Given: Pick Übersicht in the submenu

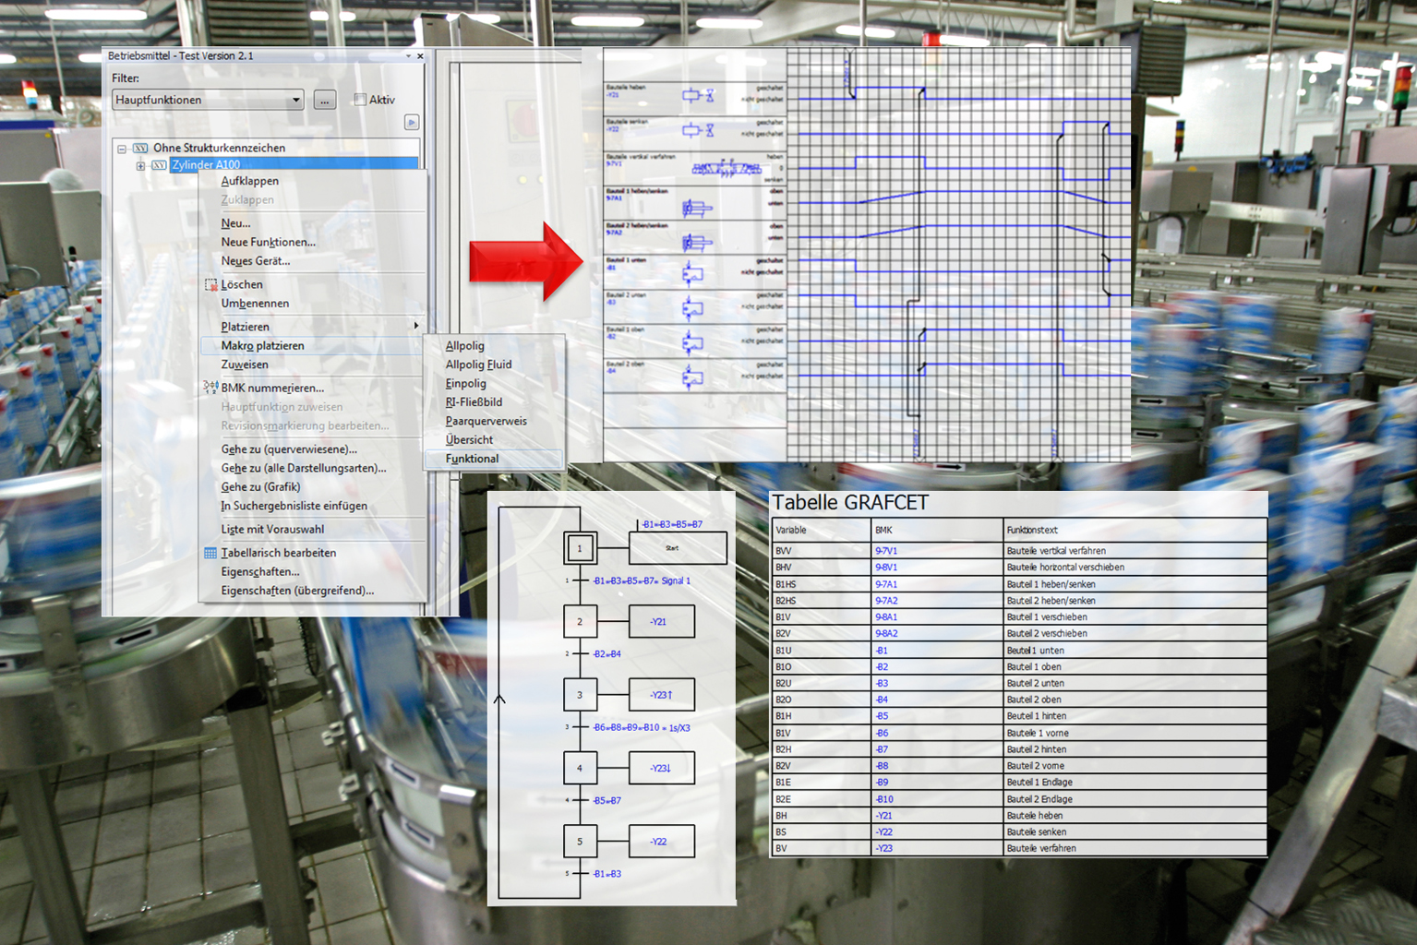Looking at the screenshot, I should pyautogui.click(x=469, y=440).
